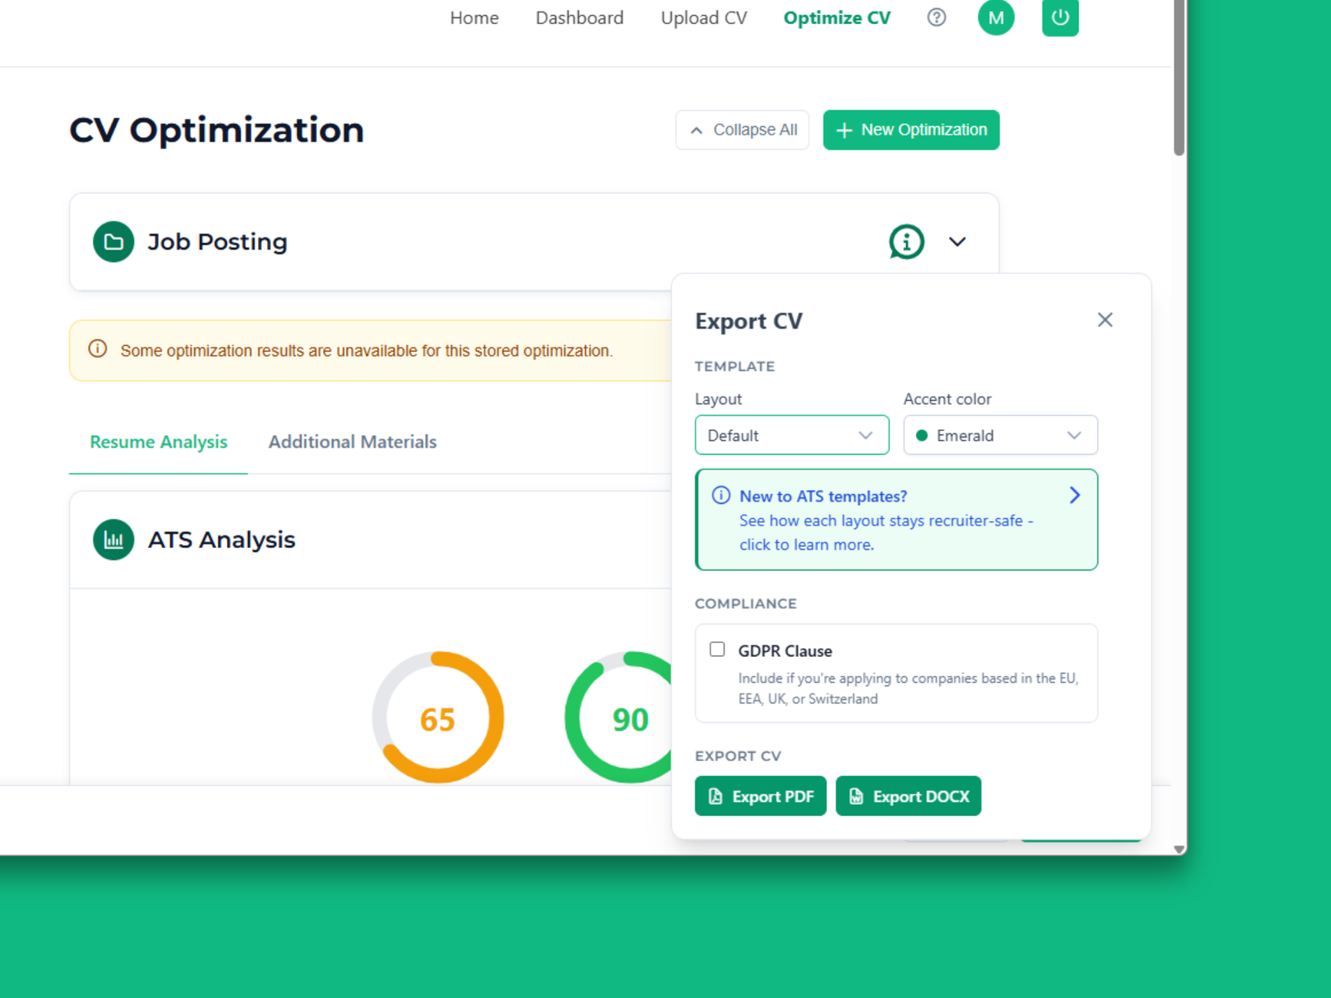Click the COMPLIANCE section label
The height and width of the screenshot is (998, 1331).
click(x=746, y=604)
